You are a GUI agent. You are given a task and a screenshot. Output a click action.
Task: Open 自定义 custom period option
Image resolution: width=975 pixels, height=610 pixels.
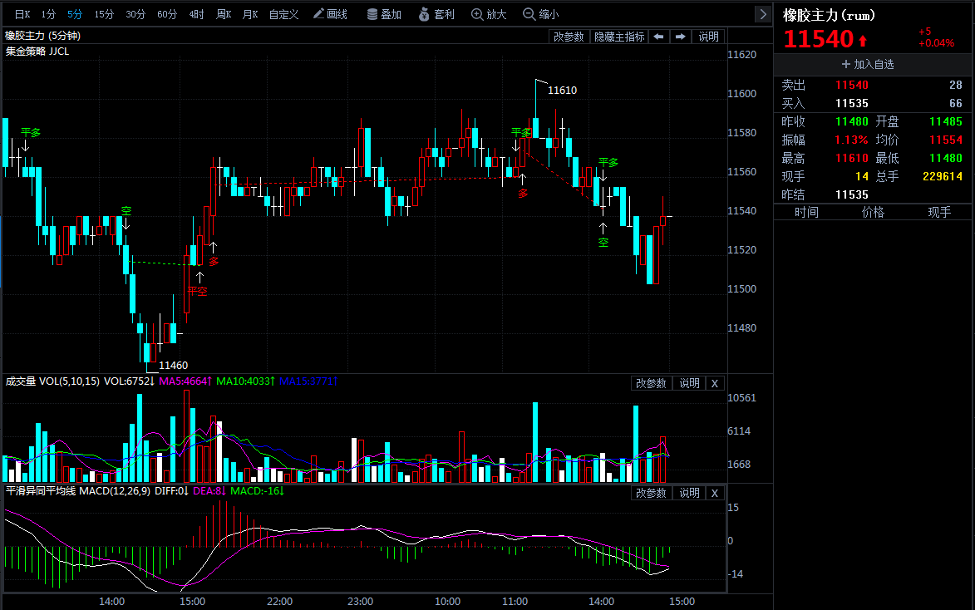tap(283, 13)
